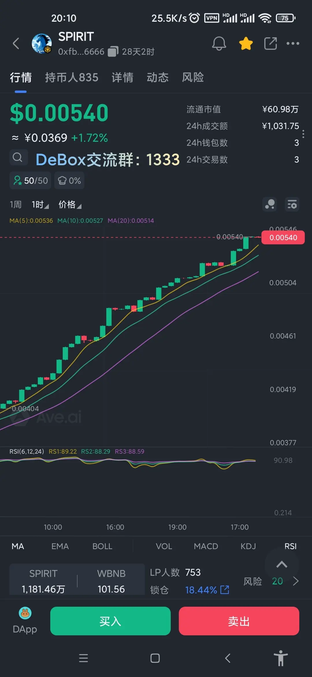Open the 详情 tab
312x677 pixels.
point(122,78)
